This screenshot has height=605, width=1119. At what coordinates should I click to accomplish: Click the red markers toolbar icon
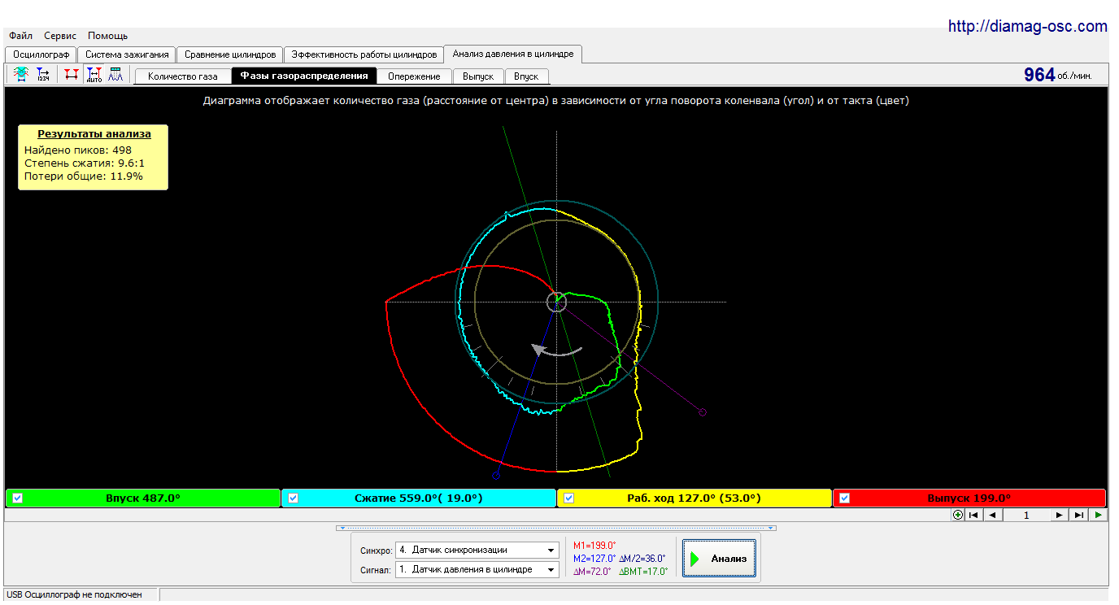point(72,75)
